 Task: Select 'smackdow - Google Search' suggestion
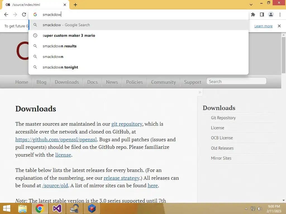coord(139,25)
